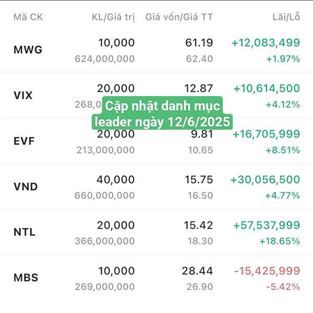This screenshot has width=313, height=313.
Task: Sort by the Lãi/Lỗ column header
Action: click(287, 17)
